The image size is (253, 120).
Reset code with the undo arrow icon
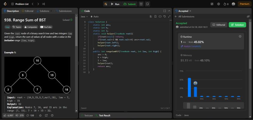pyautogui.click(x=164, y=17)
